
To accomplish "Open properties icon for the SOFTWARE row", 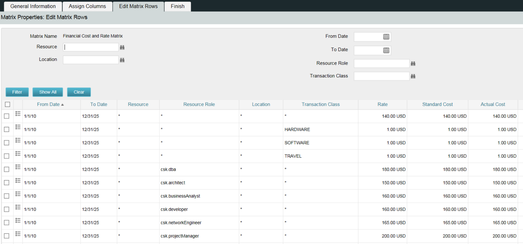I will (x=18, y=140).
